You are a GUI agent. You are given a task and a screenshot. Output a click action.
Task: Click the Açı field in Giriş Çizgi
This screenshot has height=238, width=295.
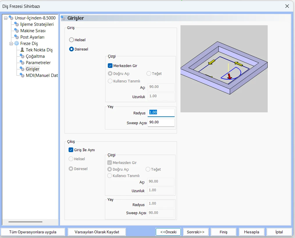(161, 87)
